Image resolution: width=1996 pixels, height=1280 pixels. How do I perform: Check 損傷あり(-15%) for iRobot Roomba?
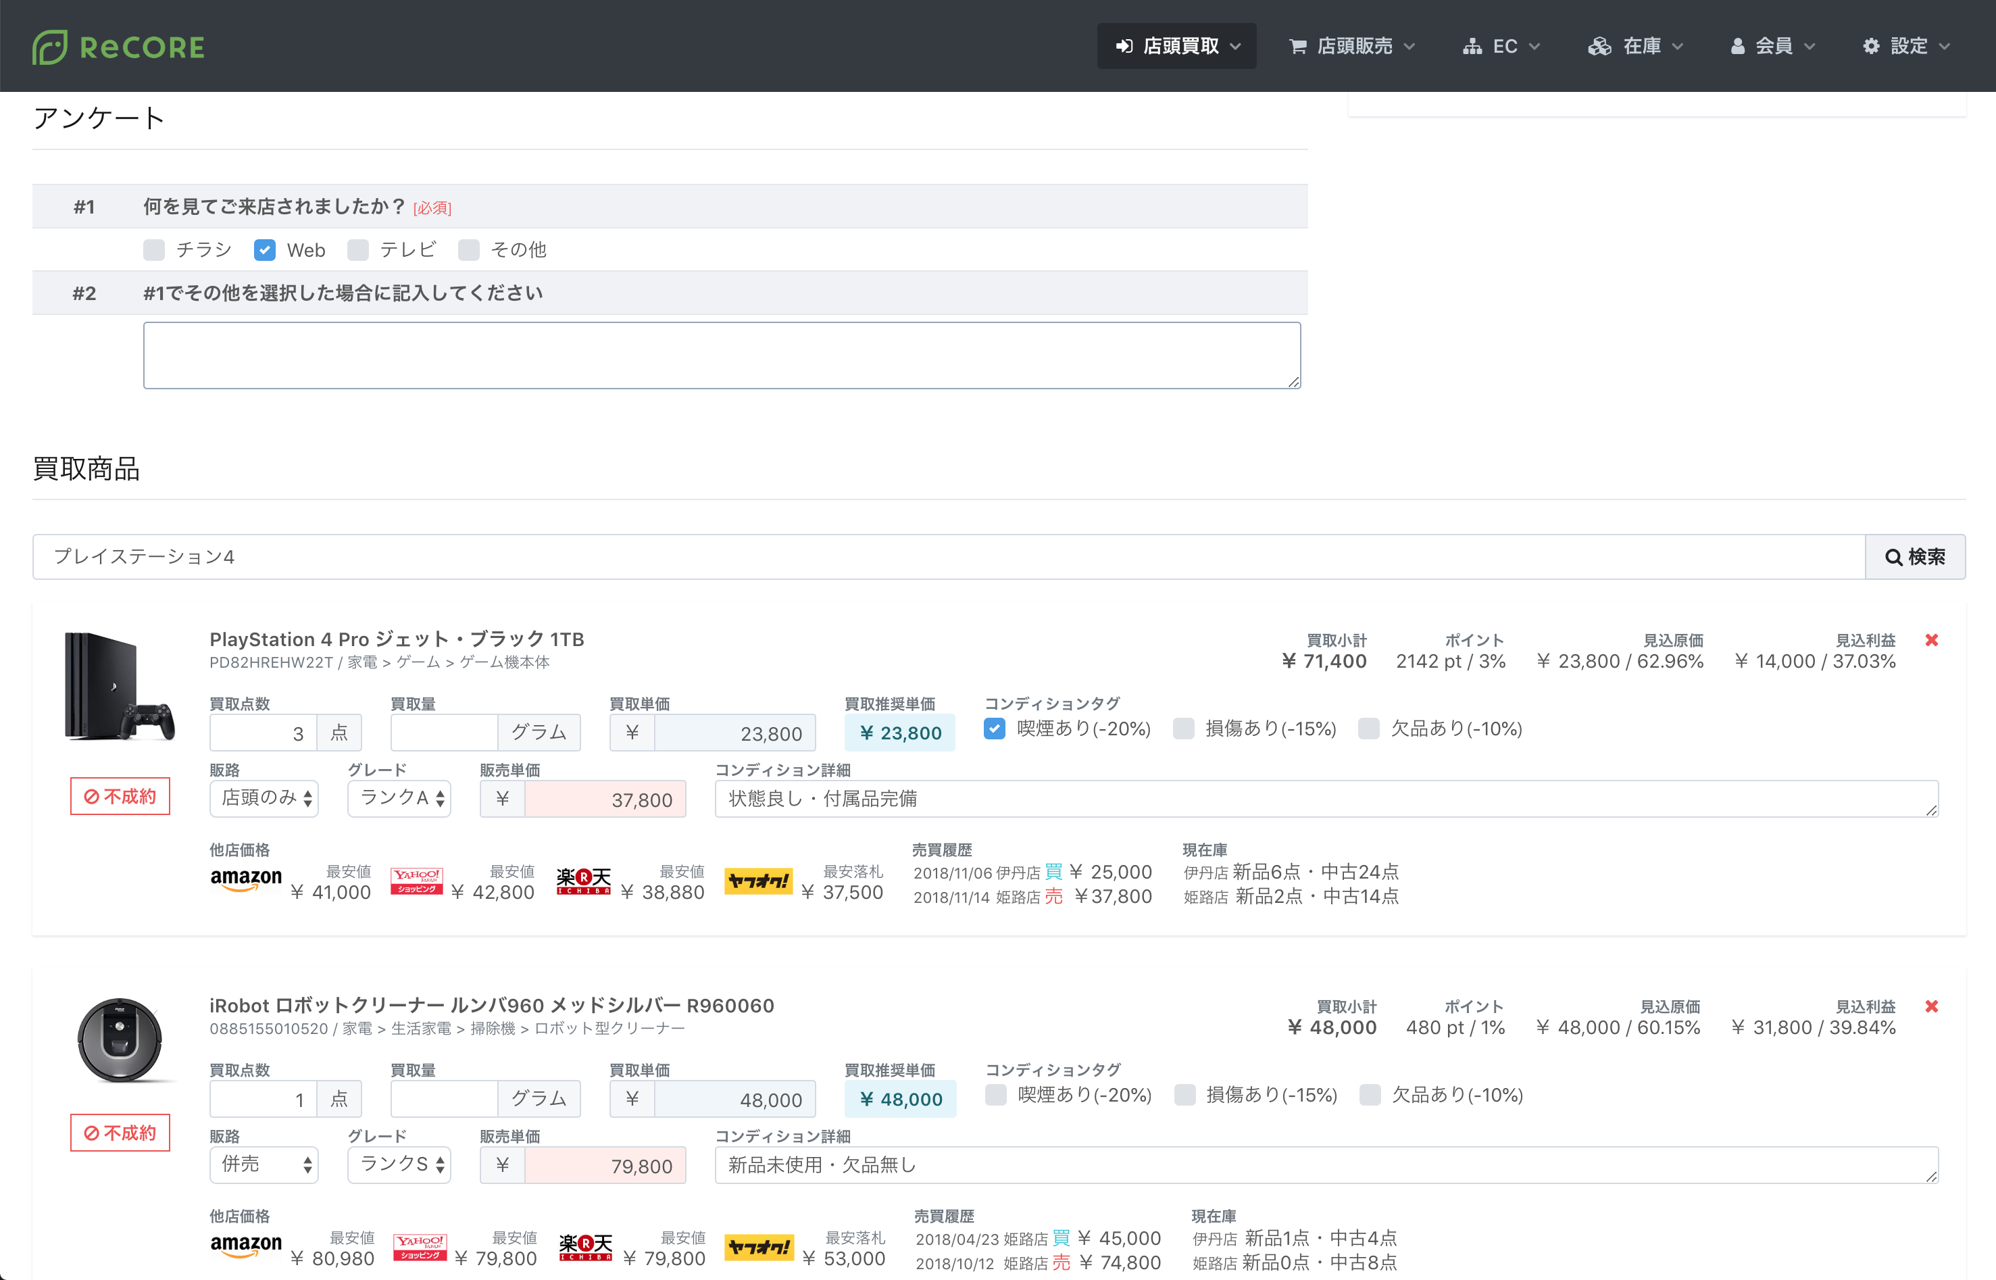pos(1184,1096)
